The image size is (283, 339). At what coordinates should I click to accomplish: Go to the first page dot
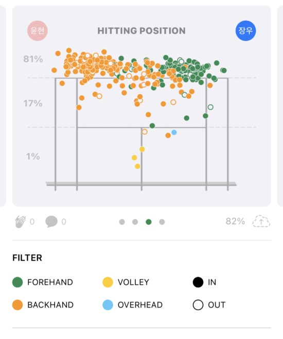[x=122, y=222]
